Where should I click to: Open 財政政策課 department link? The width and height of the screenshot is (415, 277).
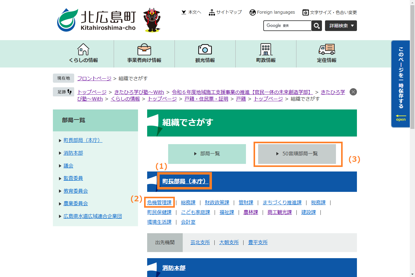[x=217, y=203]
